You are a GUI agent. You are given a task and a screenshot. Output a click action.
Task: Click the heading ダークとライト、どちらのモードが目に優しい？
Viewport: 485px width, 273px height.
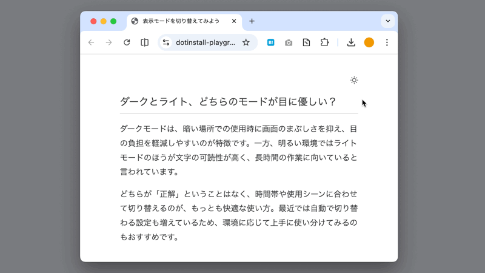click(228, 101)
